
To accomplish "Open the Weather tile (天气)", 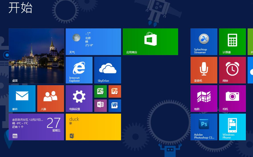I will pyautogui.click(x=93, y=42).
